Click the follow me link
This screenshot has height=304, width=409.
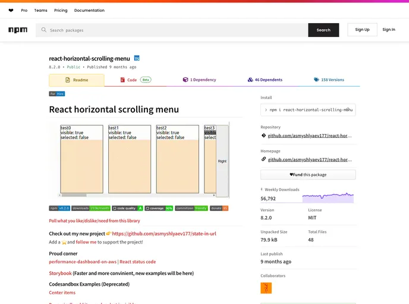tap(86, 242)
